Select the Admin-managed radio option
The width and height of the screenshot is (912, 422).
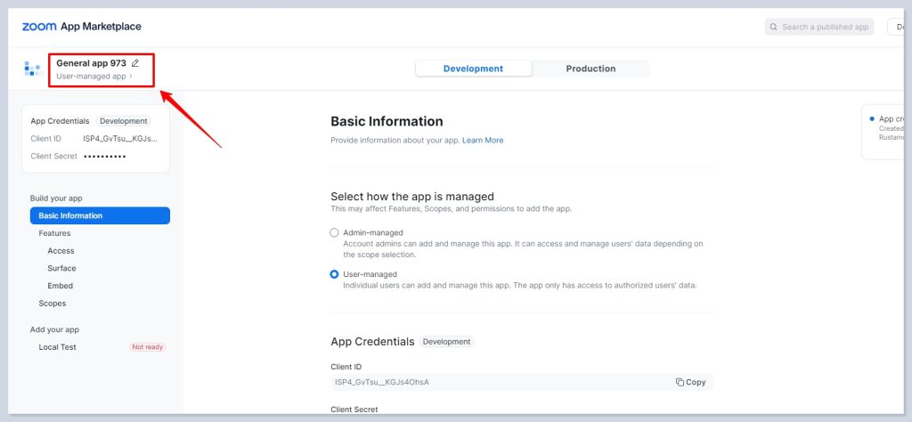335,232
